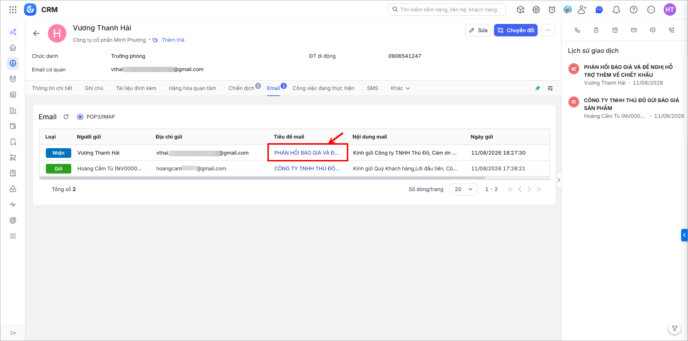Switch to Ghi chú tab
The width and height of the screenshot is (688, 341).
click(94, 88)
